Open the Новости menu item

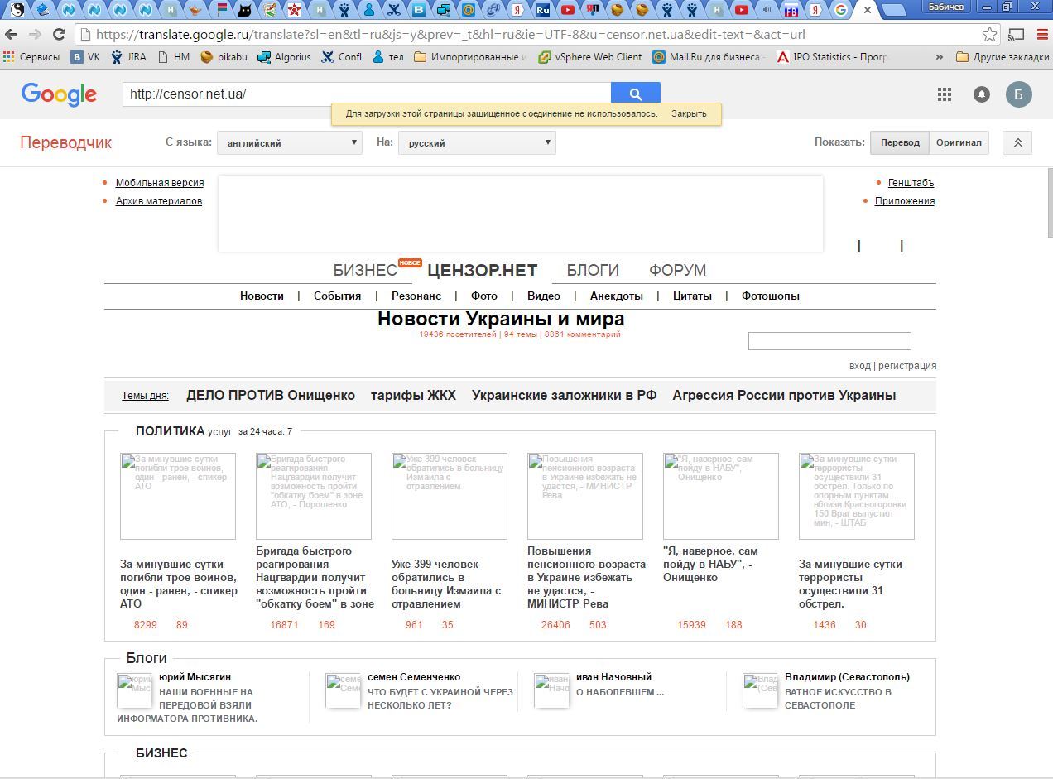tap(262, 296)
